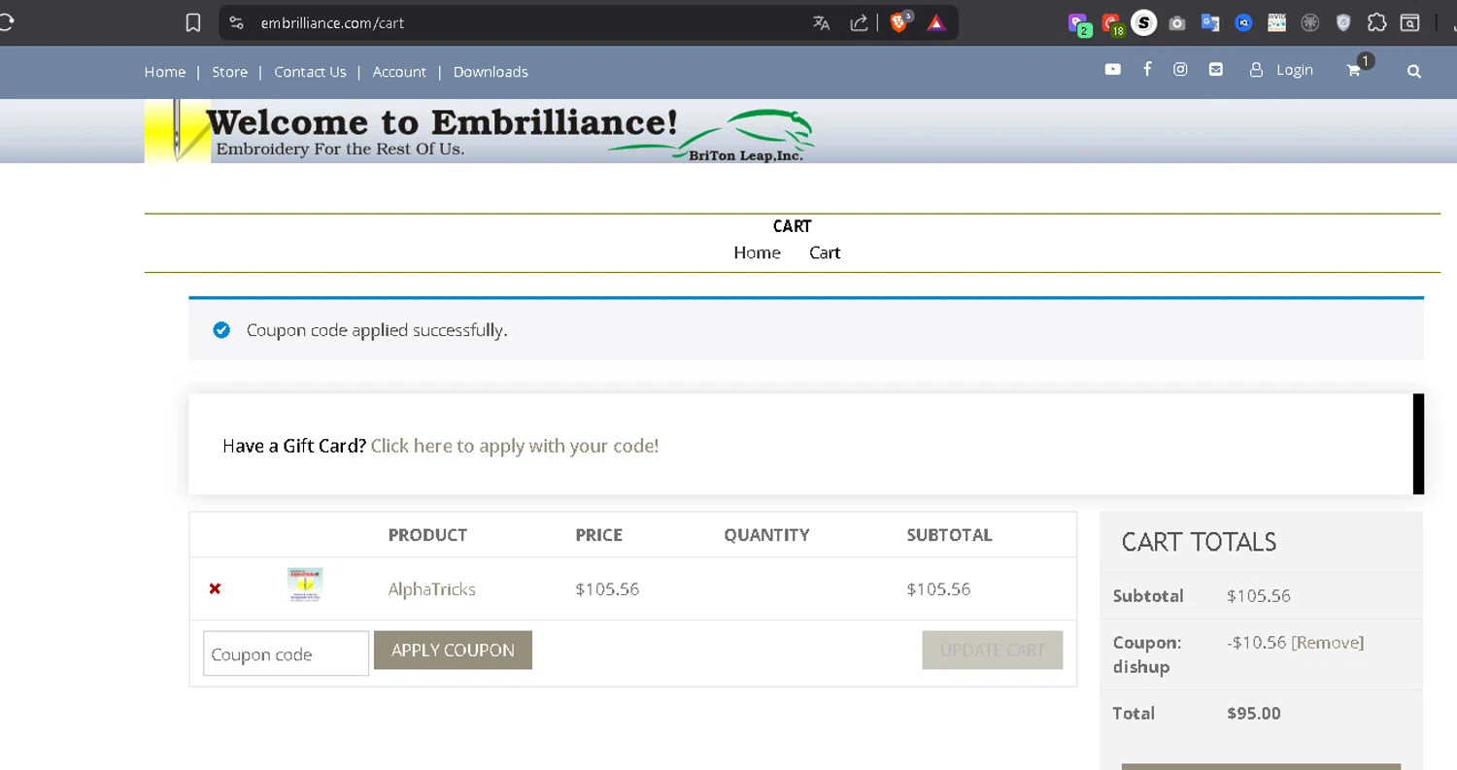Click the share page icon
This screenshot has height=770, width=1457.
click(x=859, y=22)
